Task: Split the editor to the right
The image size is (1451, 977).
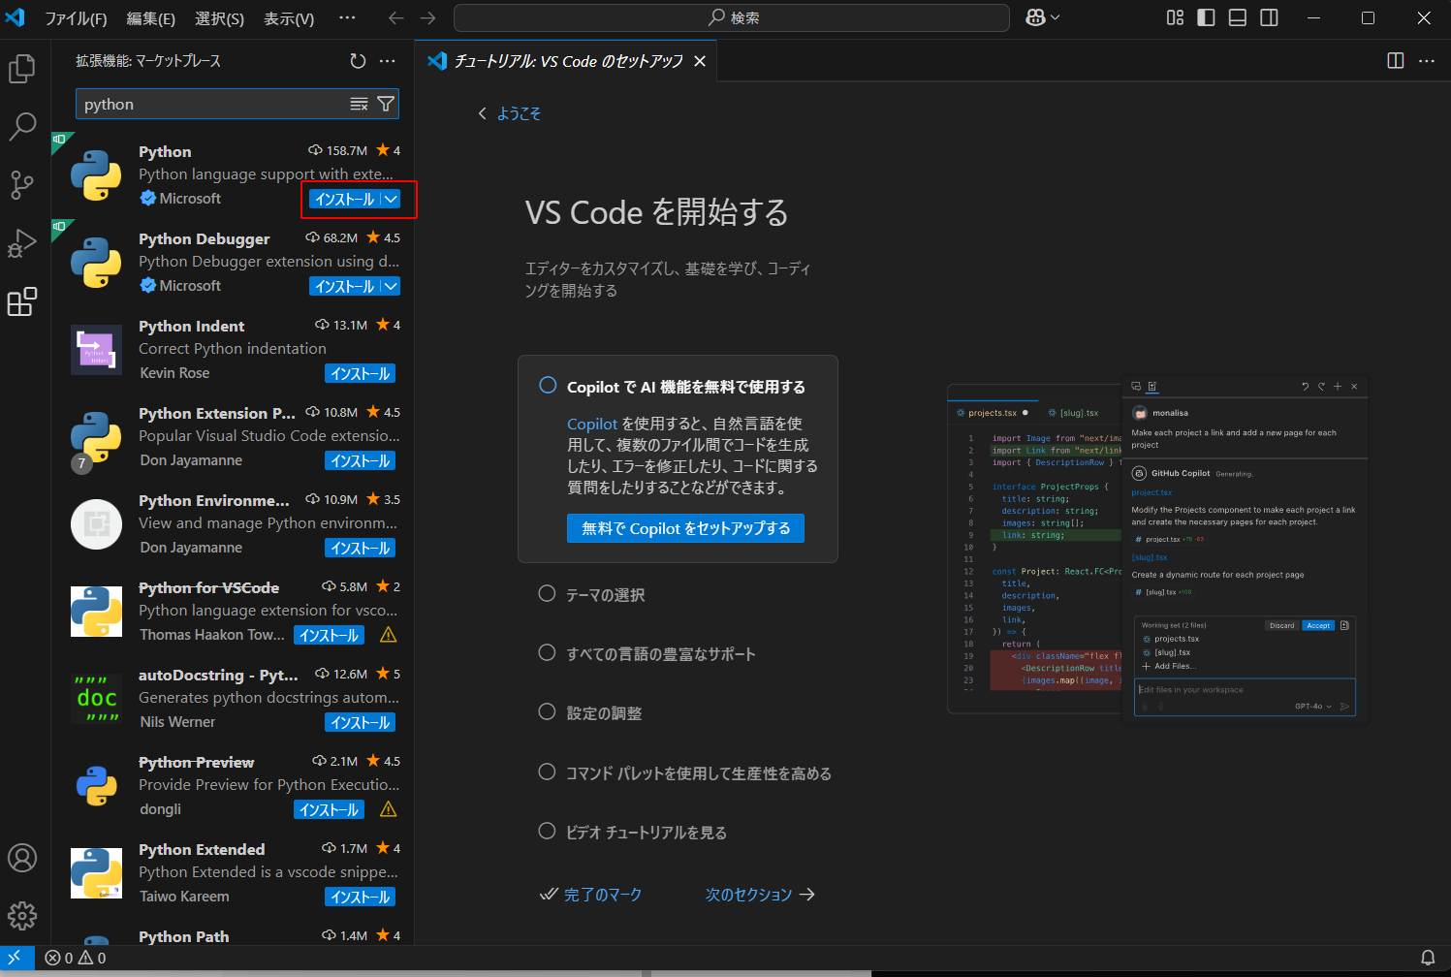Action: coord(1396,61)
